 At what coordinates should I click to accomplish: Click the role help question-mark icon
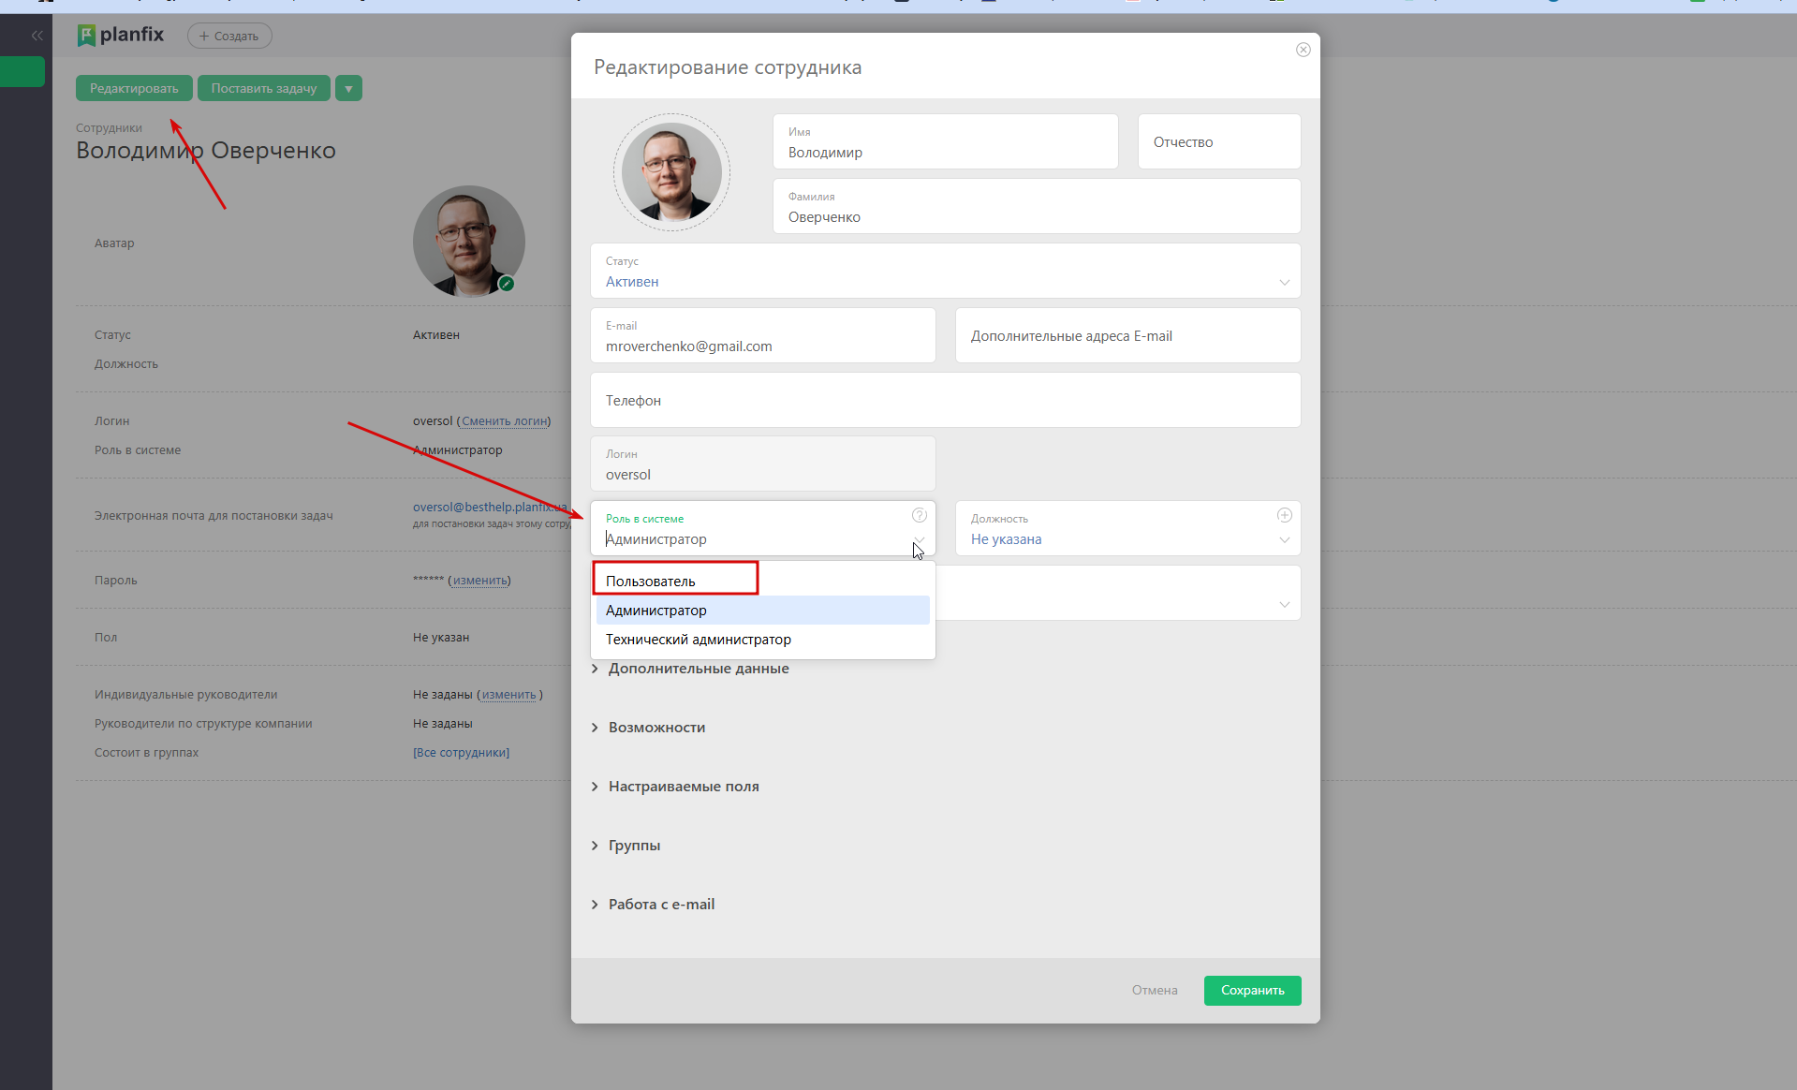click(920, 515)
